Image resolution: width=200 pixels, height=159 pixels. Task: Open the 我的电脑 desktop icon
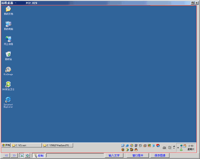tap(8, 24)
